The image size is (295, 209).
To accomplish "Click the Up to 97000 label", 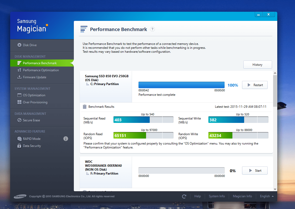I will coord(149,130).
